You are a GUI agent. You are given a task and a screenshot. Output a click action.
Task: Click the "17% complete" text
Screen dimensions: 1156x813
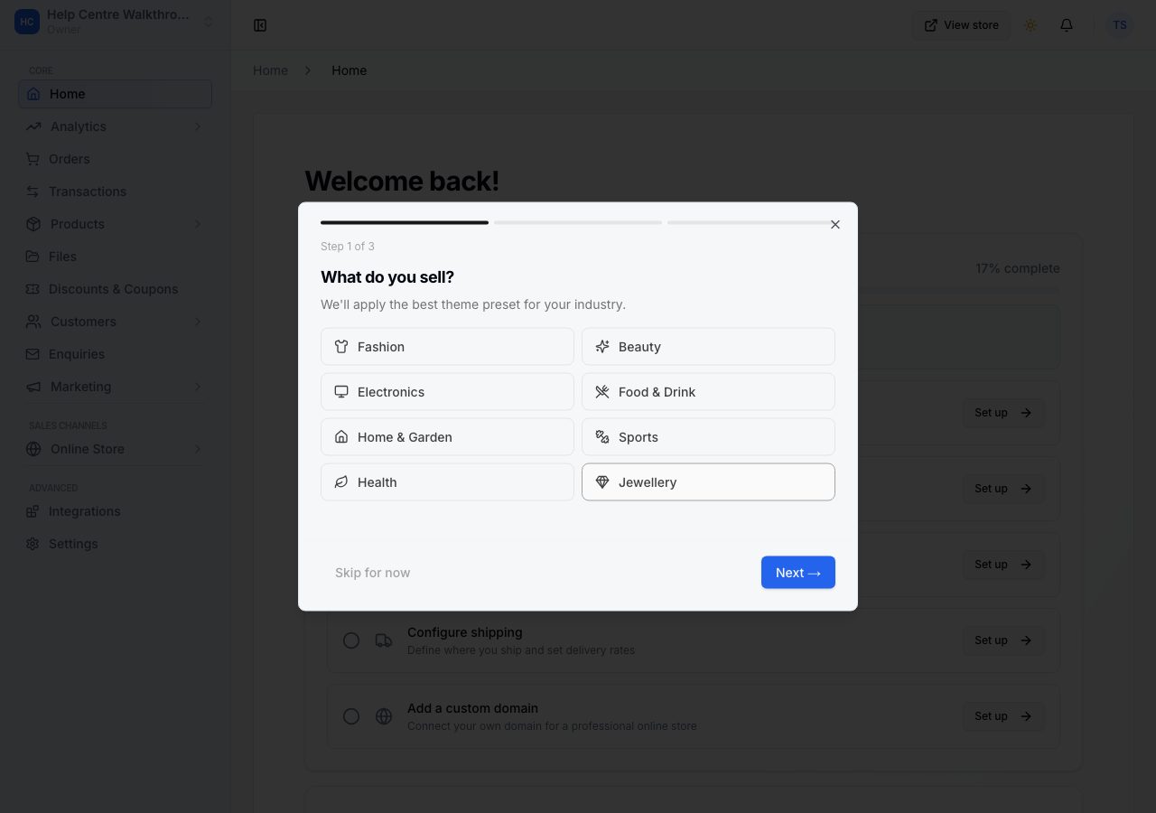(1018, 268)
